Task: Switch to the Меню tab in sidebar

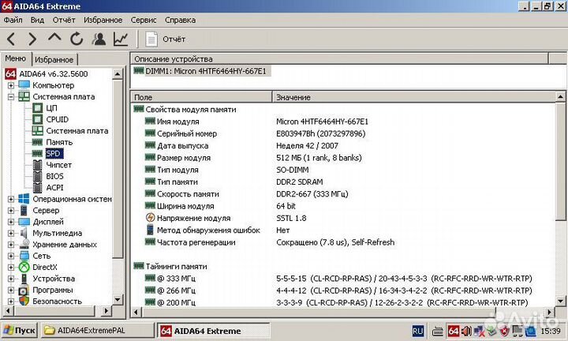Action: pos(16,58)
